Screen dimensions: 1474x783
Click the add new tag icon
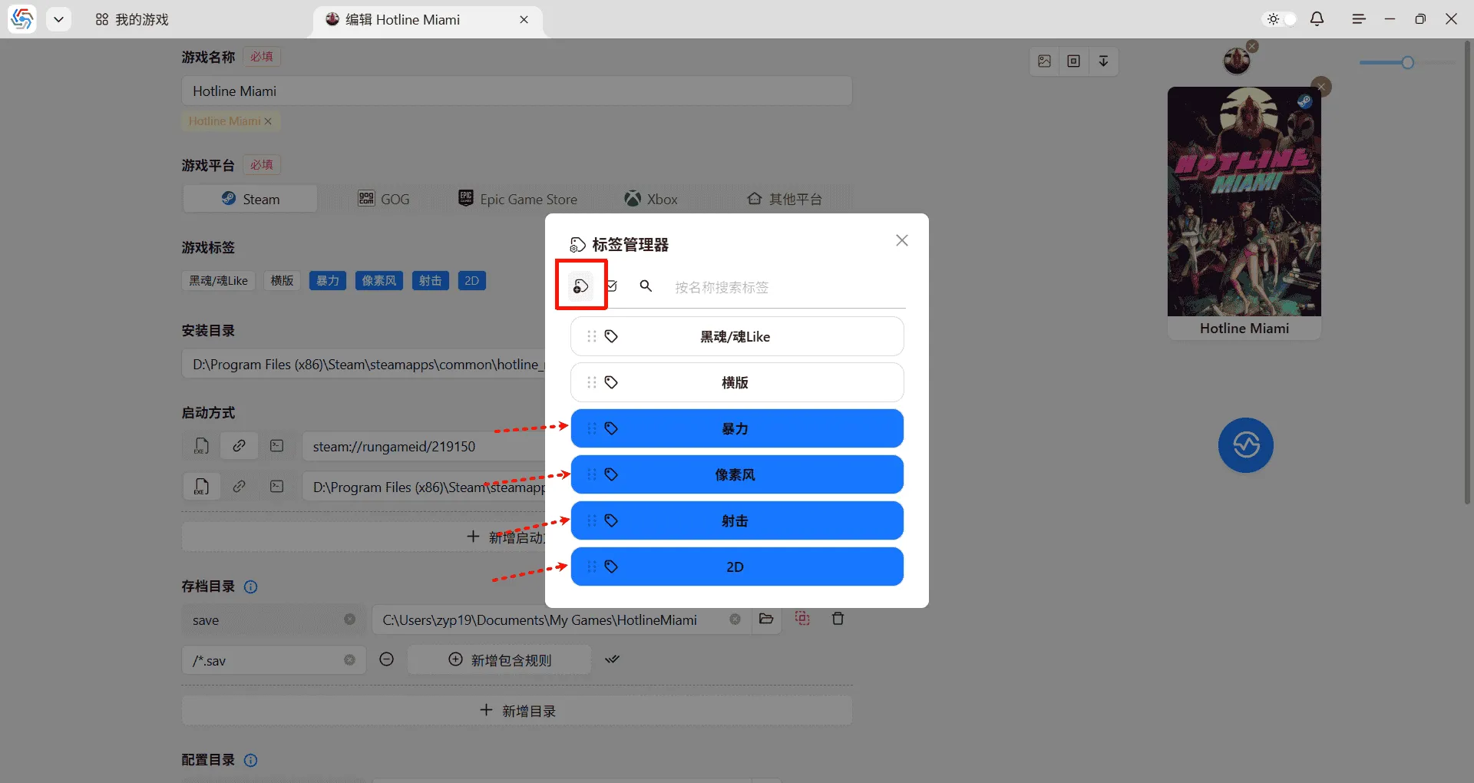pos(581,286)
